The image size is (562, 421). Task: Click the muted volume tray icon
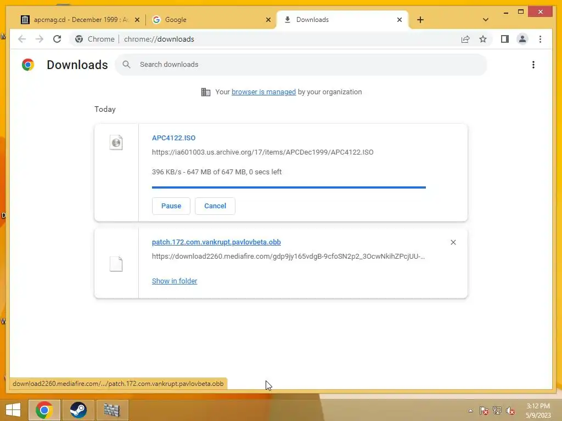click(510, 411)
